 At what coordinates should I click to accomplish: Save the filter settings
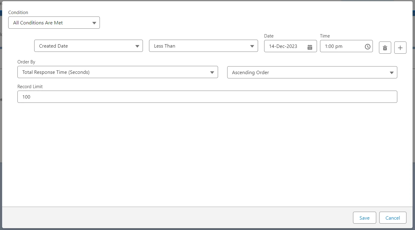tap(364, 218)
